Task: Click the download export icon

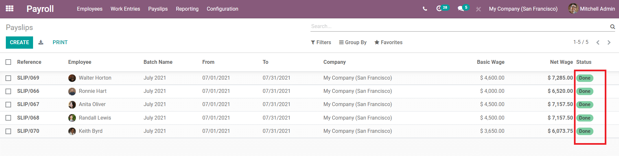Action: [41, 42]
